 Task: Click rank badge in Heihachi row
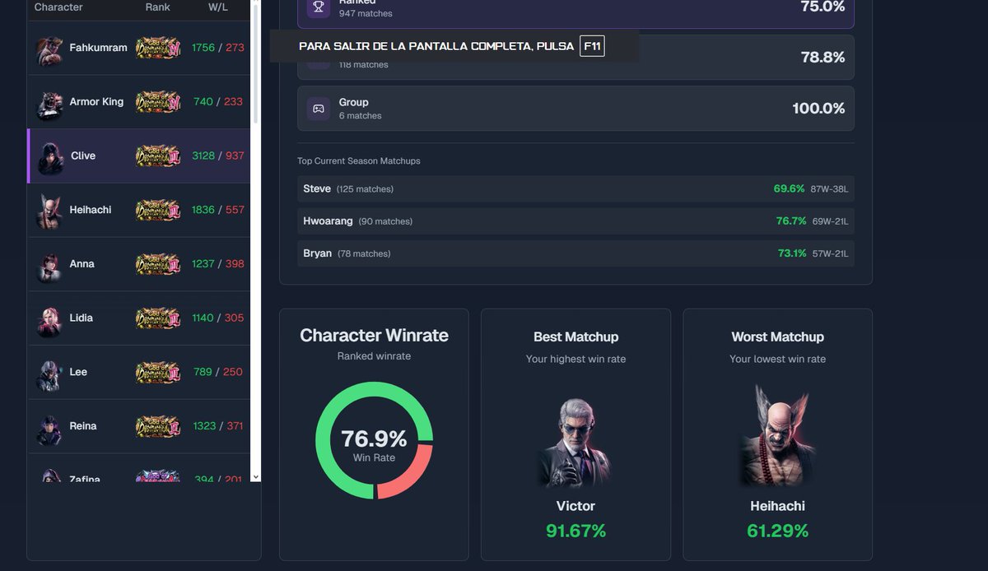tap(157, 210)
